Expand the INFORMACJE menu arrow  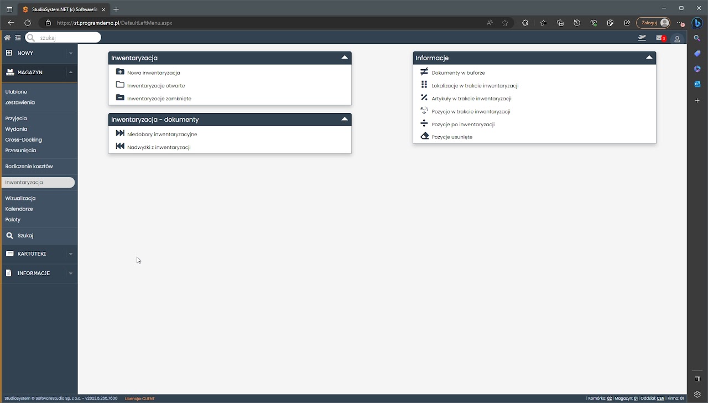(70, 273)
